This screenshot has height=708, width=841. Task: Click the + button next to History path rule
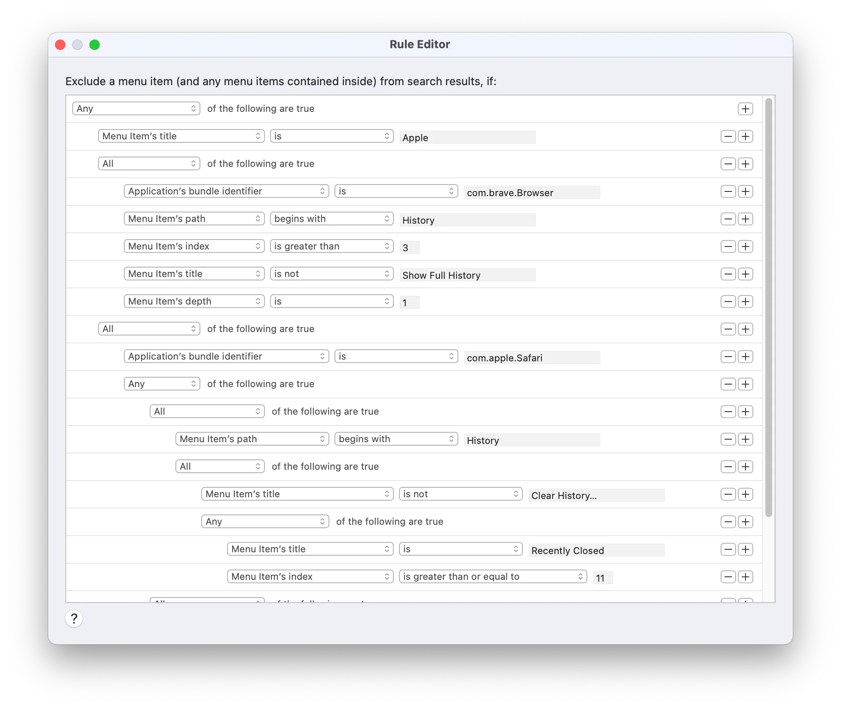[746, 219]
